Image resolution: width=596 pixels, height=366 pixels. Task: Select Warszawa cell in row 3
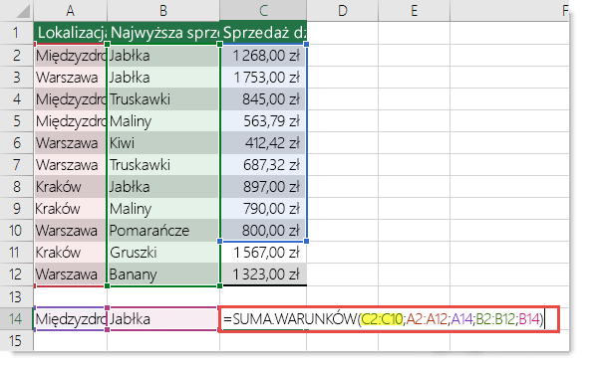click(x=71, y=78)
